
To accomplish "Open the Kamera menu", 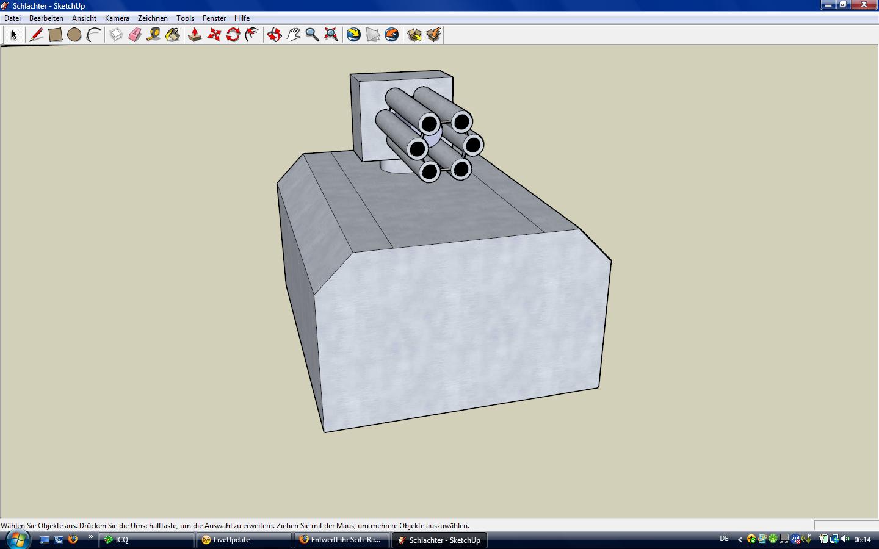I will (x=117, y=18).
